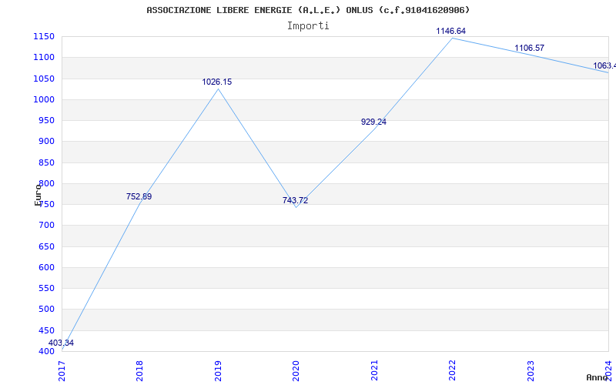Screen dimensions: 616x385
Task: Click y-axis value 450
Action: 46,331
